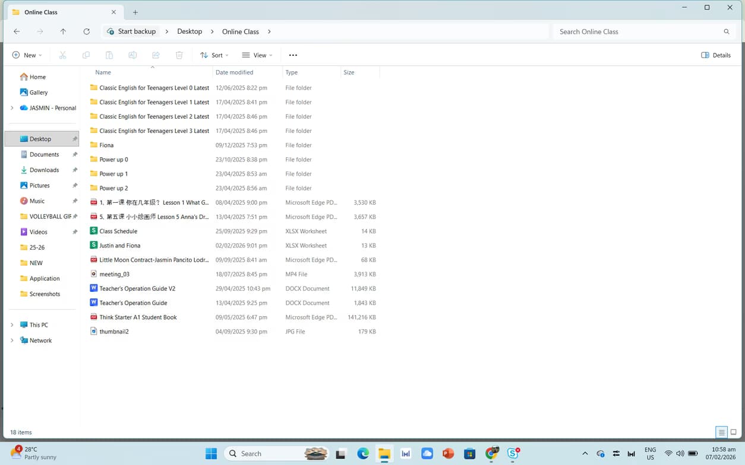Switch to large thumbnails view icon
Screen dimensions: 745x465
tap(733, 432)
